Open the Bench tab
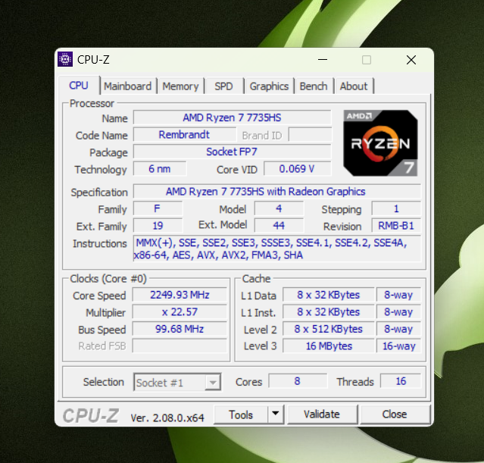 coord(314,86)
